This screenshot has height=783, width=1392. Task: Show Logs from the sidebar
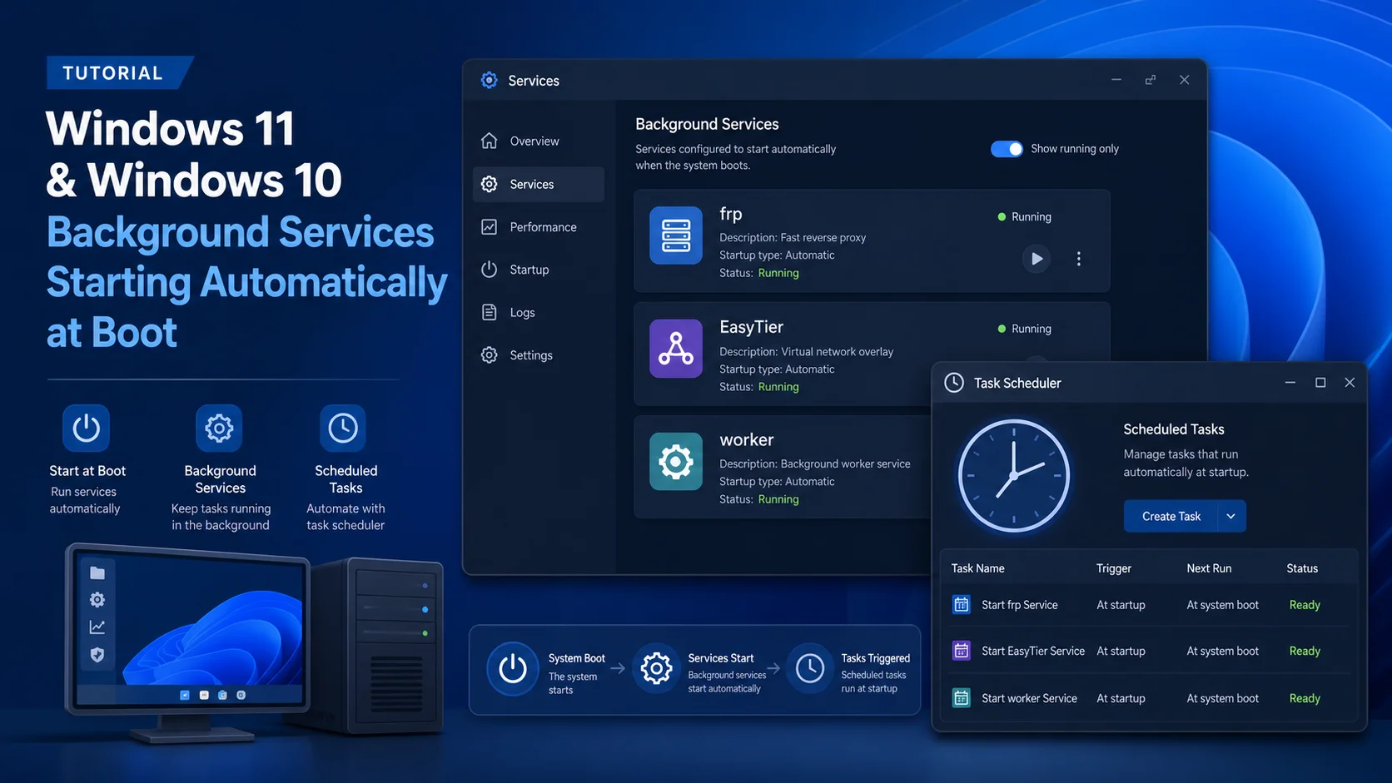point(539,312)
